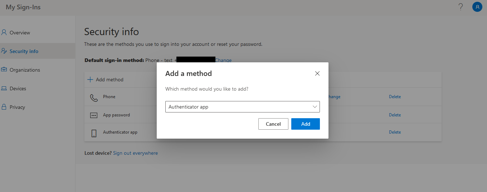The image size is (487, 192).
Task: Open the help question mark icon
Action: tap(461, 7)
